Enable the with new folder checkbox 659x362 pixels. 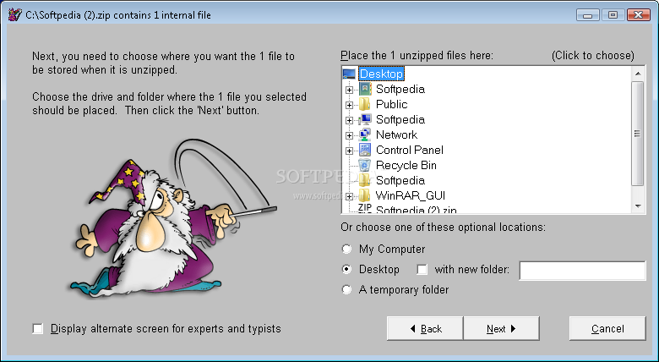(422, 270)
